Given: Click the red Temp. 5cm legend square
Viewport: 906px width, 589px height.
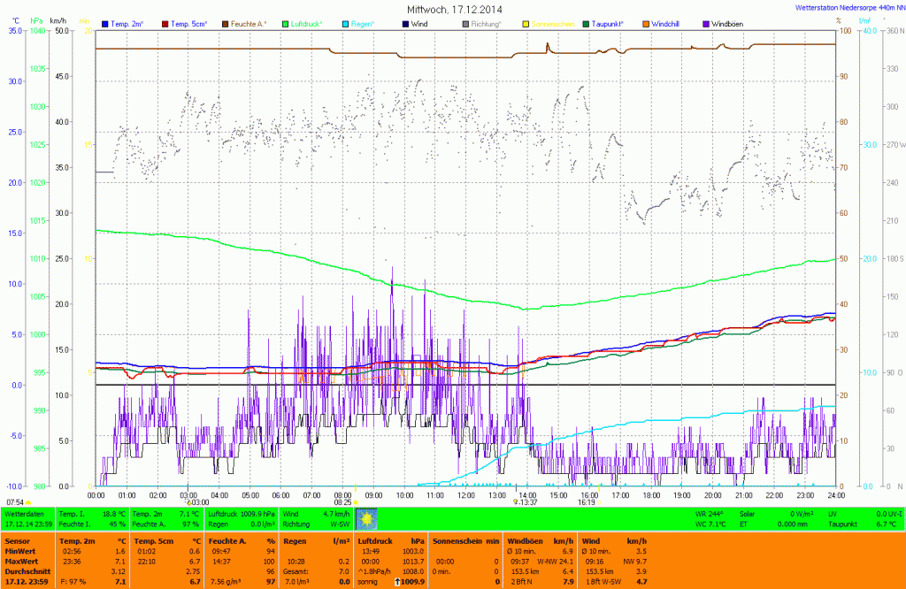Looking at the screenshot, I should [x=165, y=22].
